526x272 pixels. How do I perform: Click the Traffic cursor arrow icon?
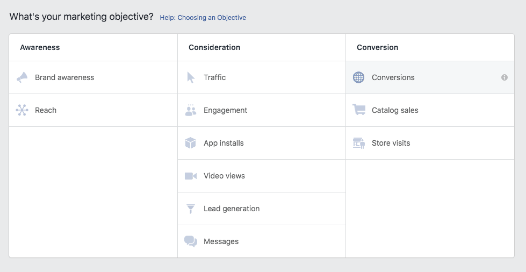tap(191, 77)
